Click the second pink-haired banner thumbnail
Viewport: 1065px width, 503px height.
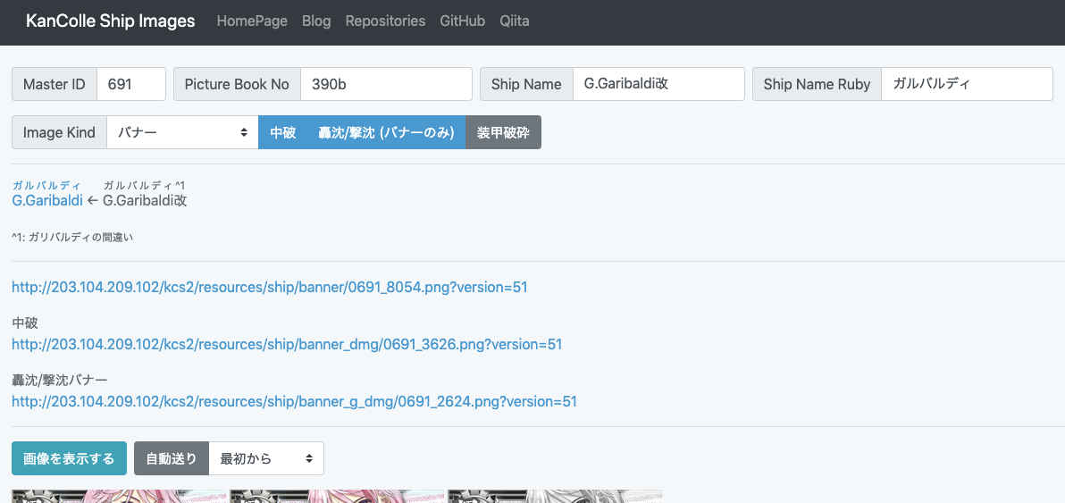(x=337, y=496)
